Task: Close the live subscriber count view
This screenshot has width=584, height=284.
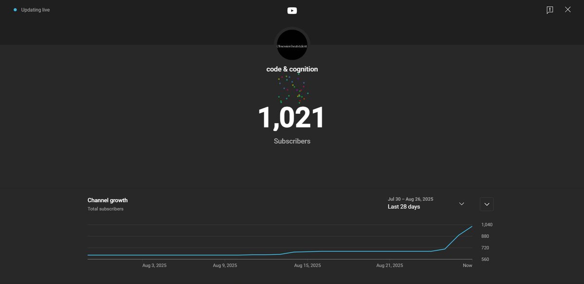Action: click(568, 9)
